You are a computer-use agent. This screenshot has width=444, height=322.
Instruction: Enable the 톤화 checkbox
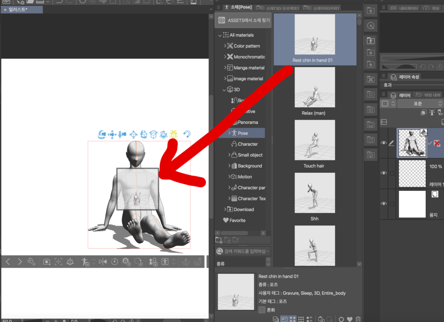(262, 310)
